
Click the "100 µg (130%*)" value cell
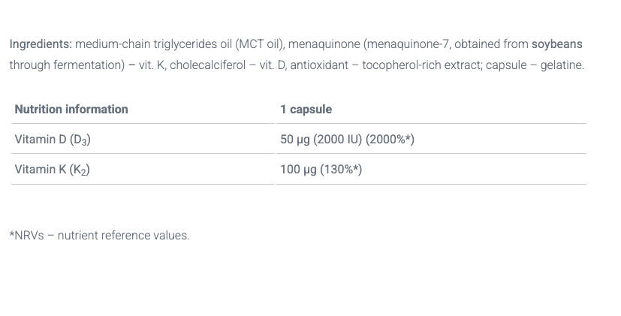click(x=321, y=170)
